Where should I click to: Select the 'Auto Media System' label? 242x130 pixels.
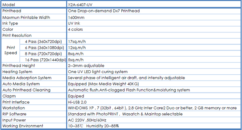pyautogui.click(x=21, y=84)
